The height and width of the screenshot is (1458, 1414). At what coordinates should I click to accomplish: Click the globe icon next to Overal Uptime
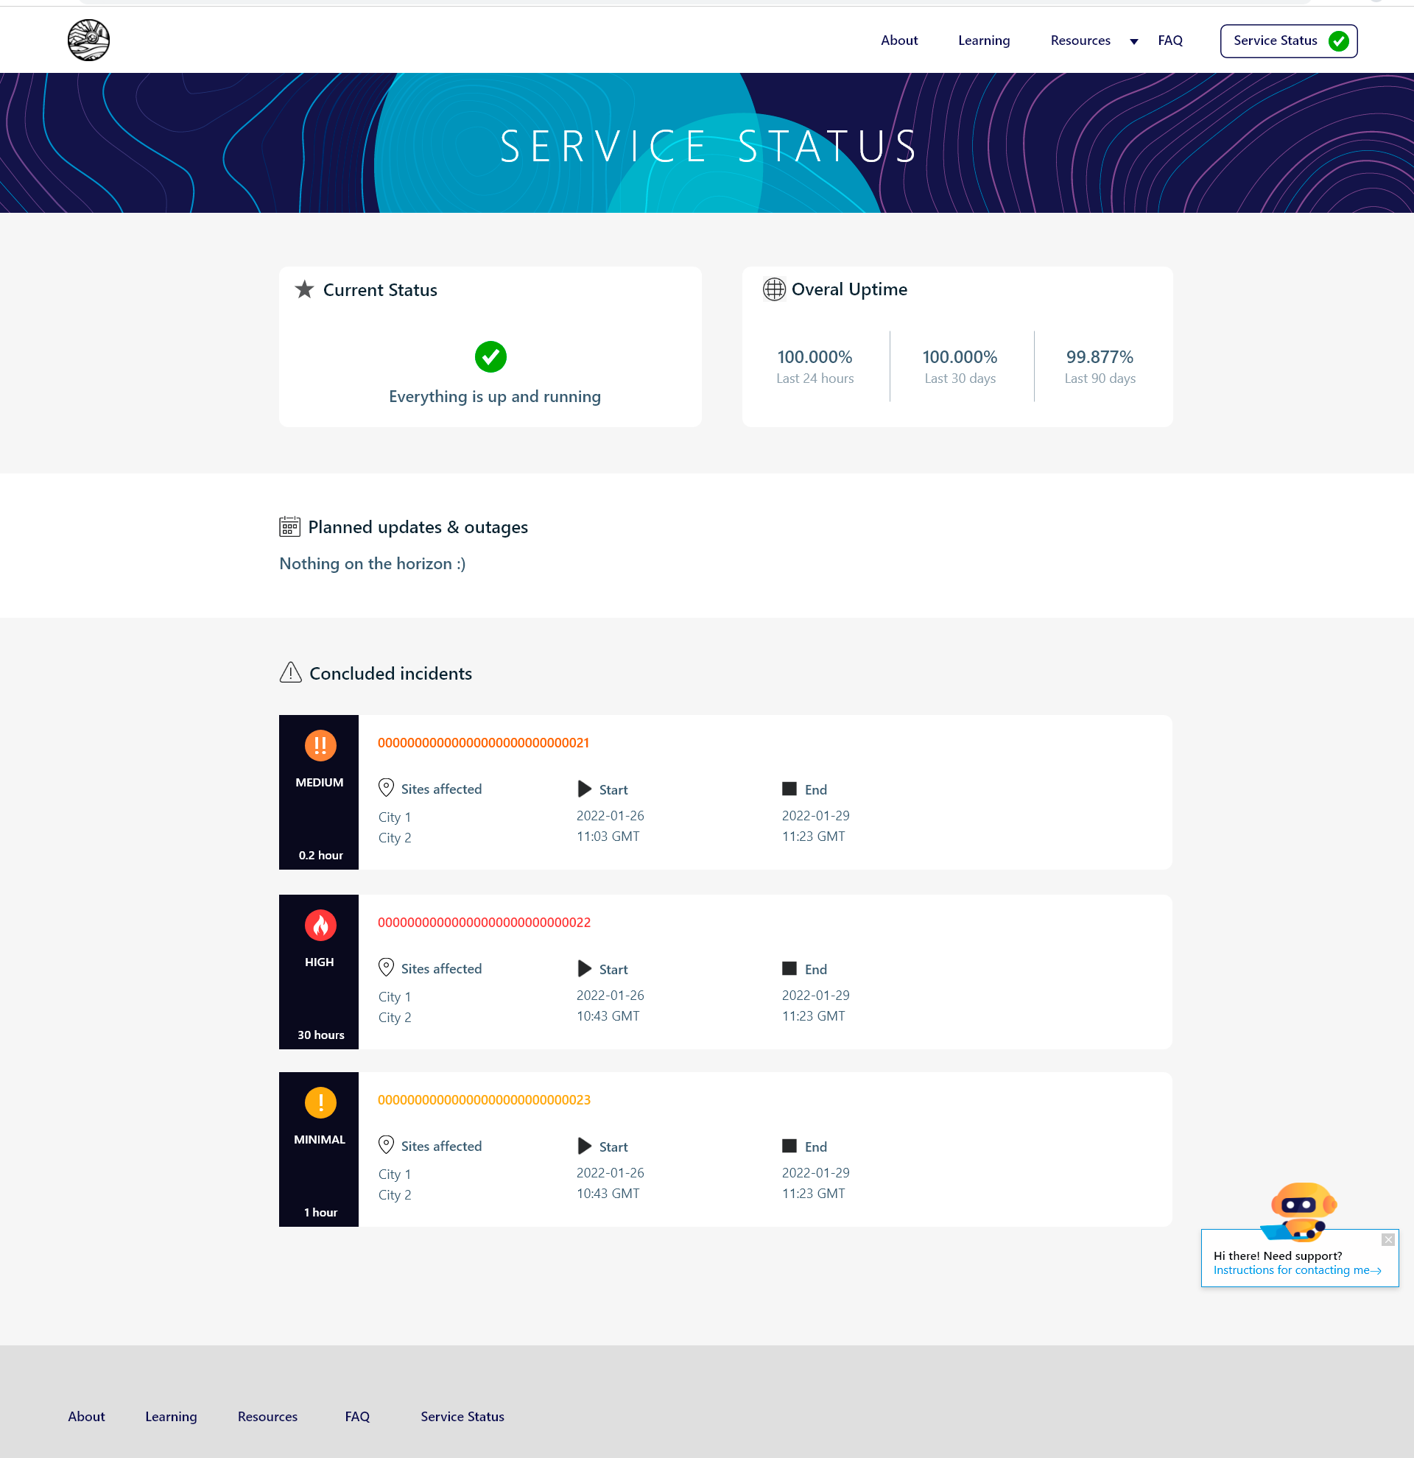point(773,290)
